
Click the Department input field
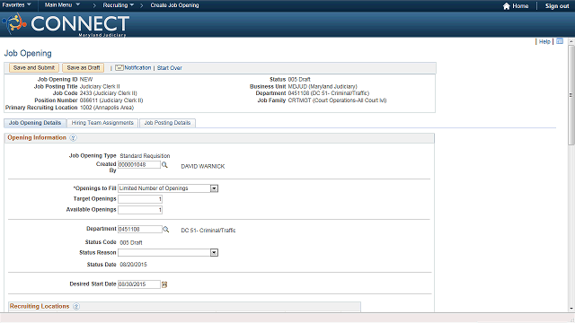coord(140,230)
